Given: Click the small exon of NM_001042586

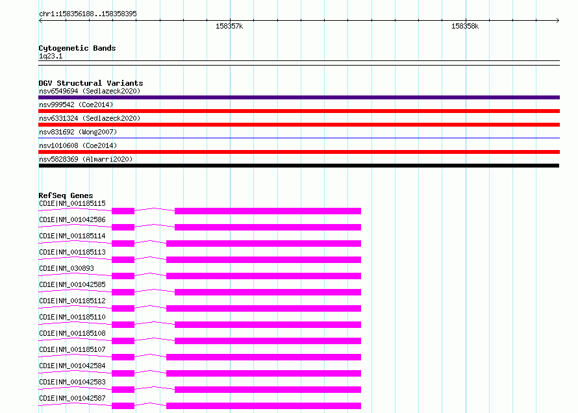Looking at the screenshot, I should (123, 227).
